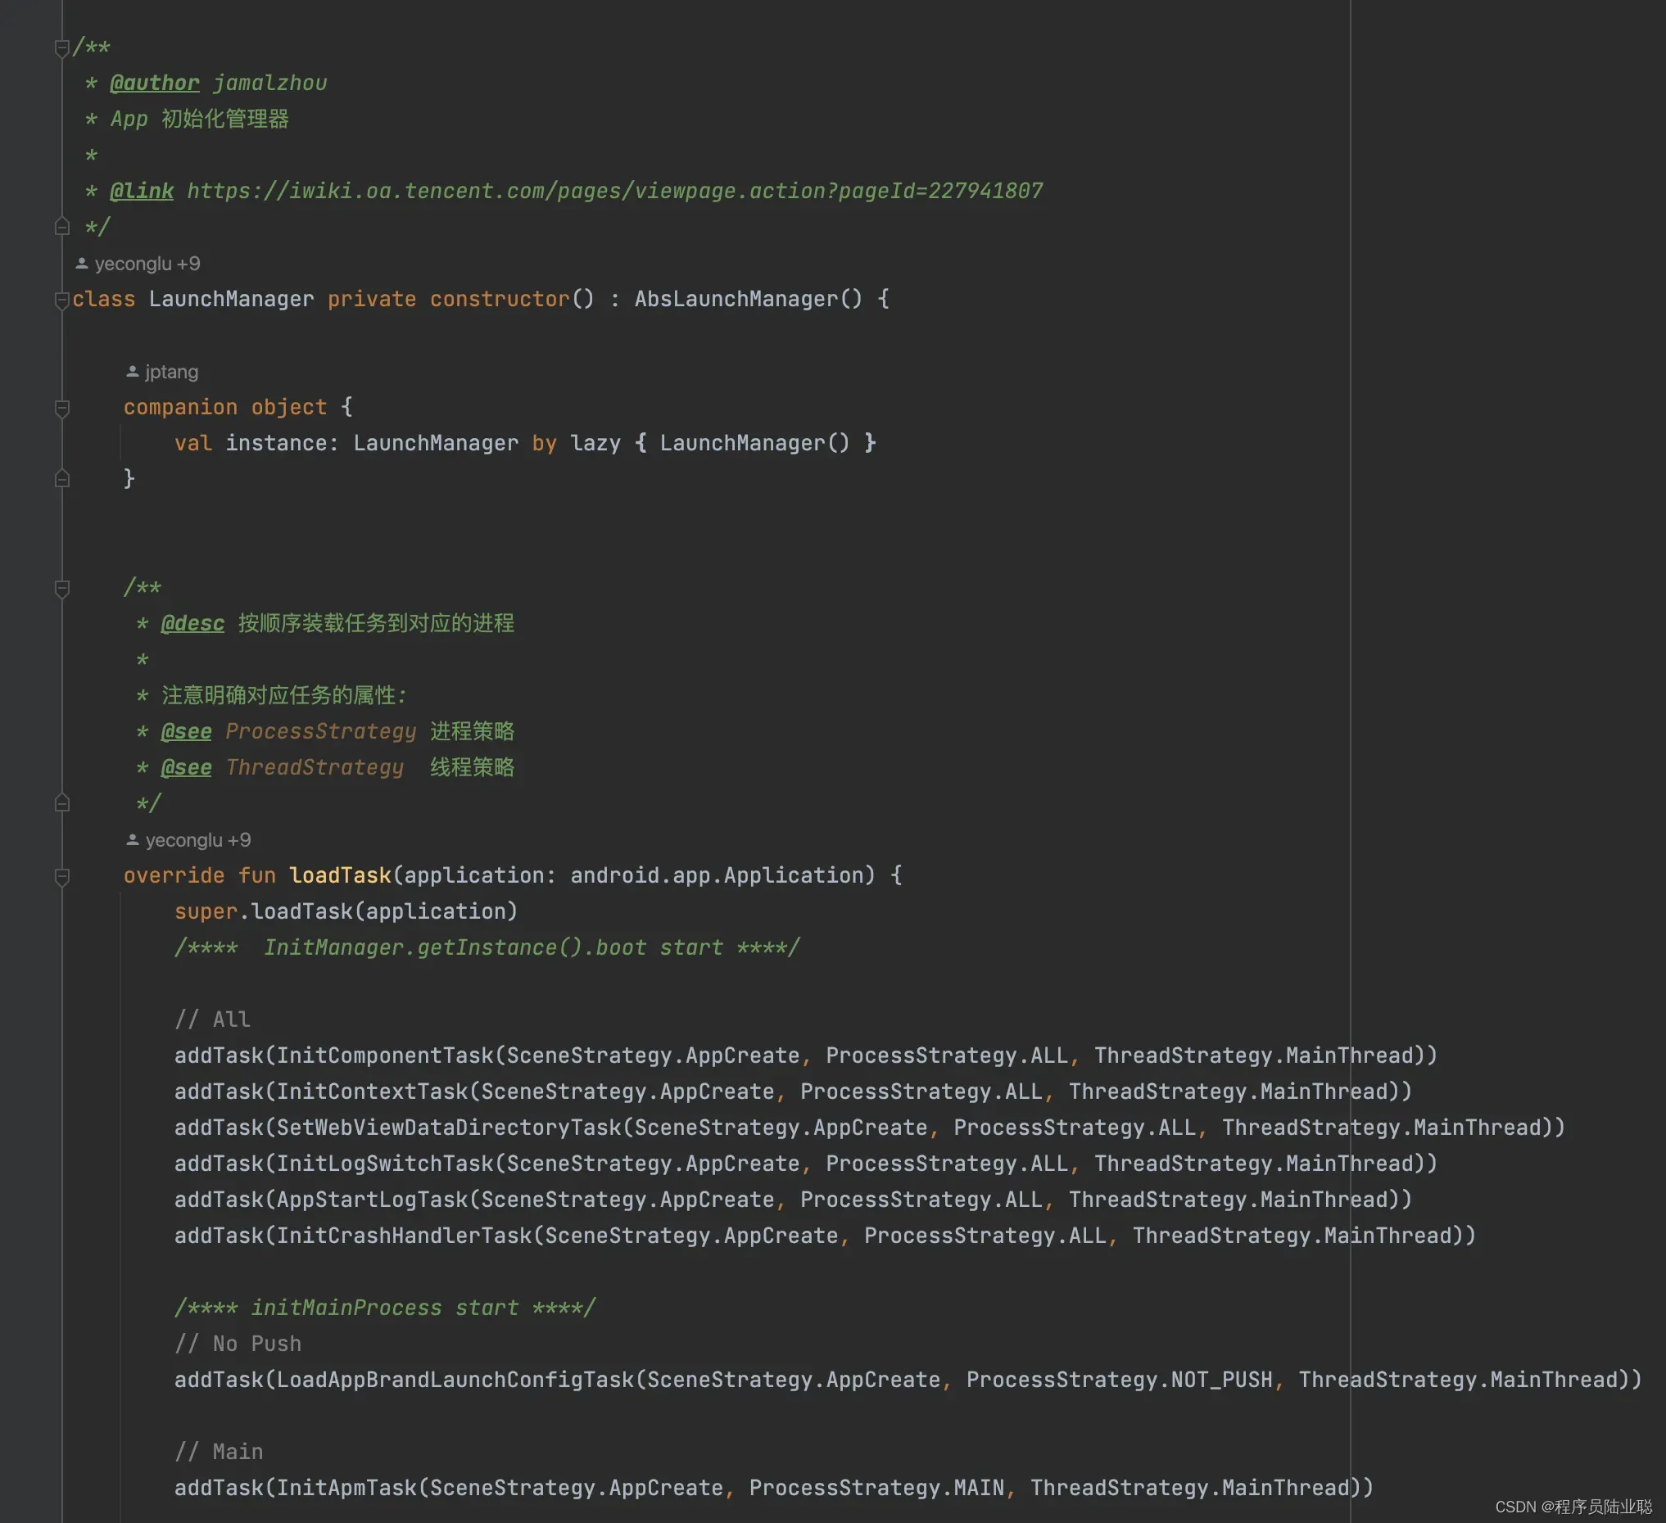The height and width of the screenshot is (1523, 1666).
Task: Collapse the loadTask function fold marker
Action: [x=62, y=876]
